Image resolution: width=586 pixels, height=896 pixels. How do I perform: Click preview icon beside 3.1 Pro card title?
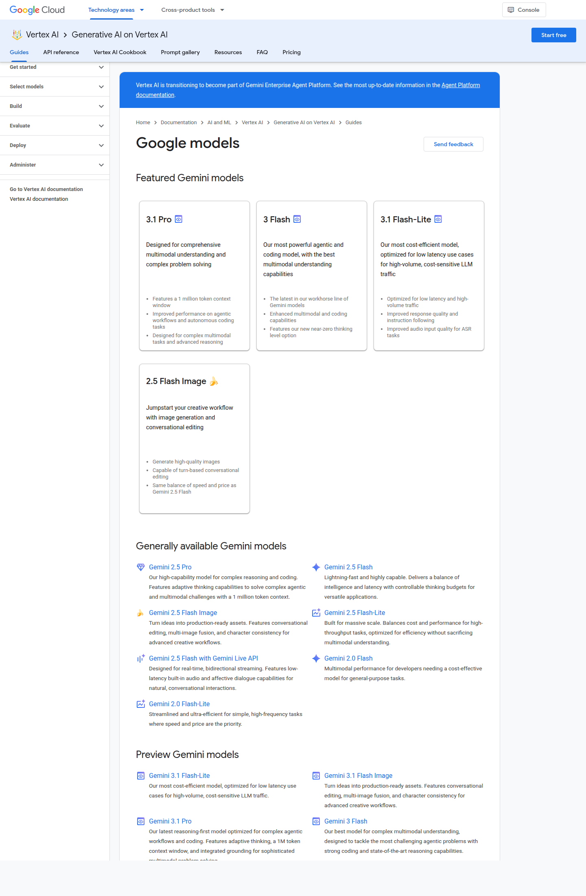pos(179,219)
